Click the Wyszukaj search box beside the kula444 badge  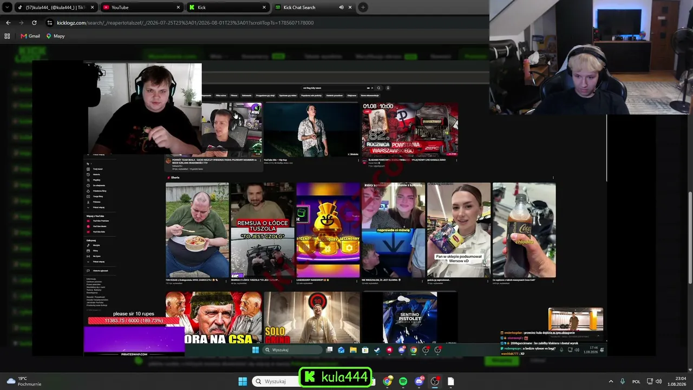tap(276, 381)
